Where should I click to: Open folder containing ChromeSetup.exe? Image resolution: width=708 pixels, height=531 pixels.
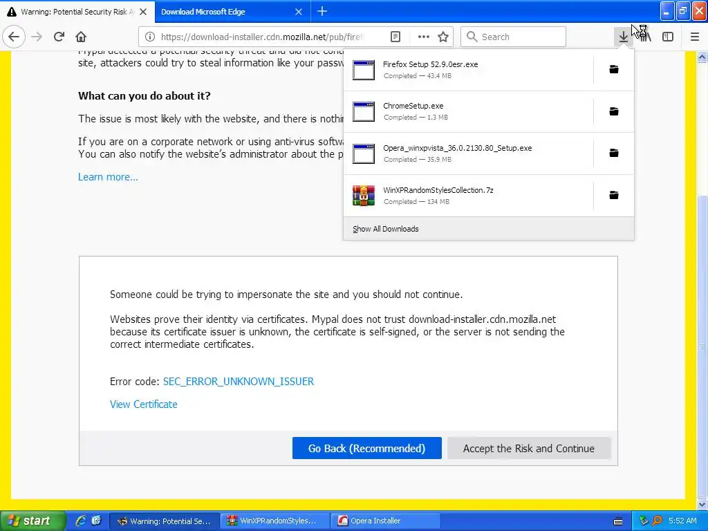(x=614, y=111)
